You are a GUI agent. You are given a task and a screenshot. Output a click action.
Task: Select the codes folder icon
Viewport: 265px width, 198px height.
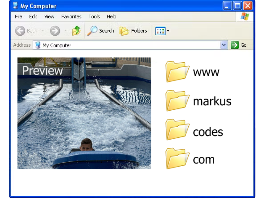[x=177, y=130]
